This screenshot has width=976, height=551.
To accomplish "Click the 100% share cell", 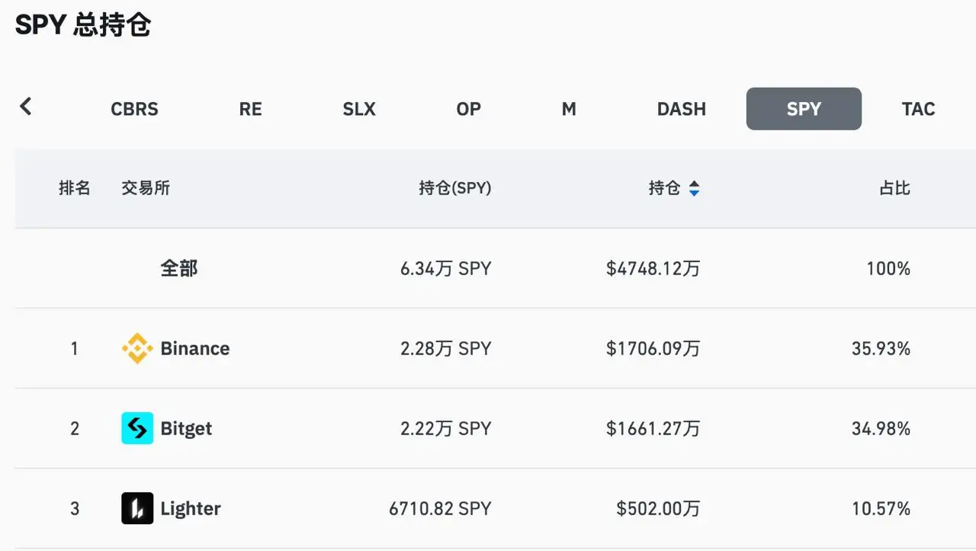I will point(888,268).
